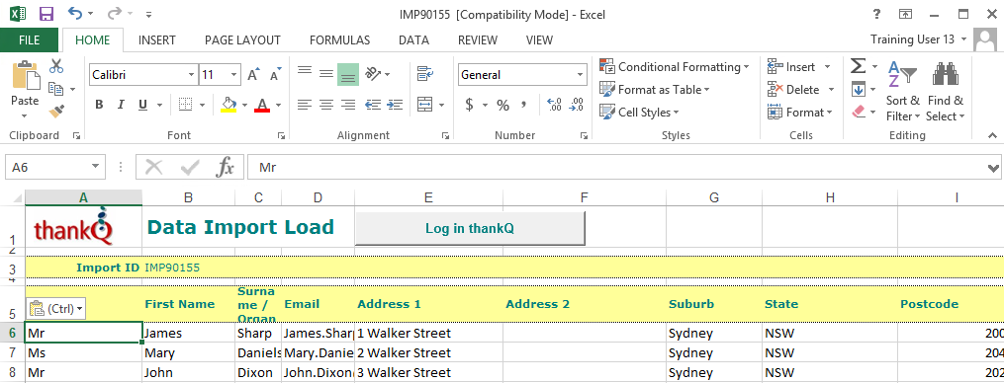Open Training User 13 account menu
This screenshot has width=1004, height=383.
point(919,39)
